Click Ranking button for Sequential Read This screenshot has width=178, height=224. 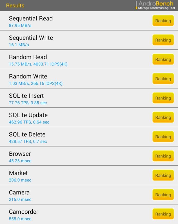163,21
